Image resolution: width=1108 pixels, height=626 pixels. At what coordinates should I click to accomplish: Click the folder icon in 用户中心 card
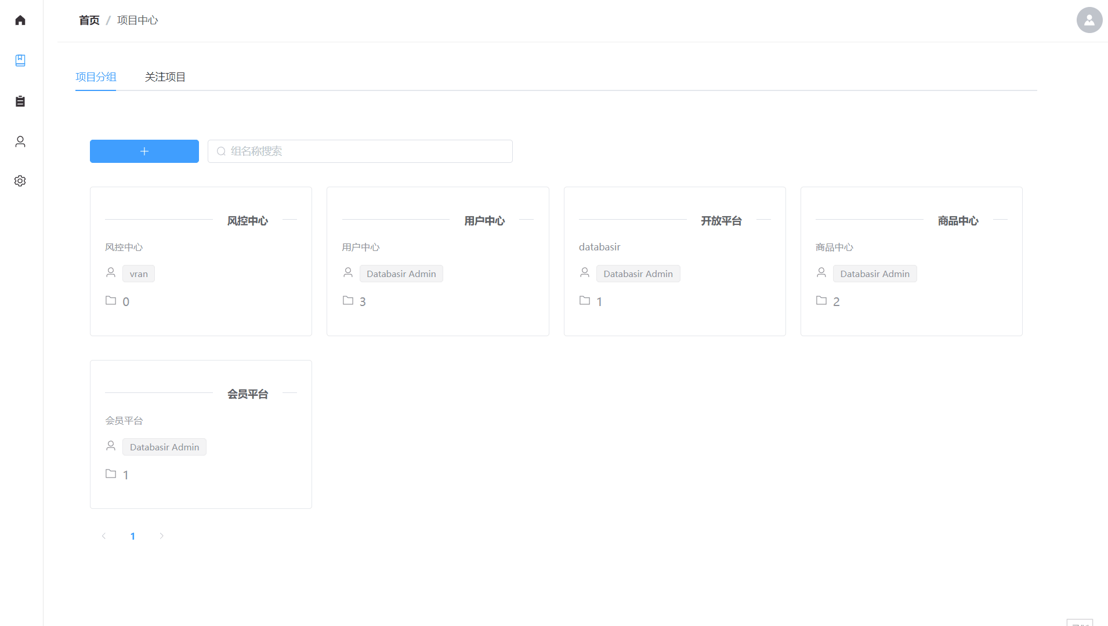(x=348, y=300)
